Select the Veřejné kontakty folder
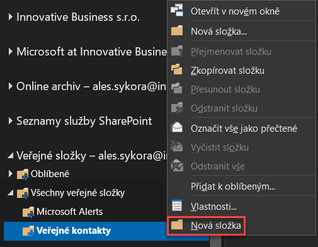Viewport: 318px width, 247px height. (x=74, y=231)
